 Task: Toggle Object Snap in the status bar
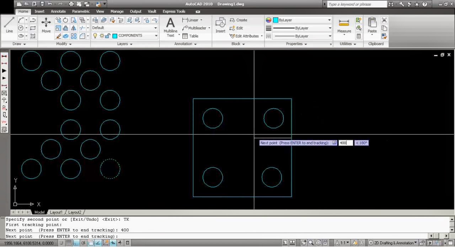coord(91,243)
